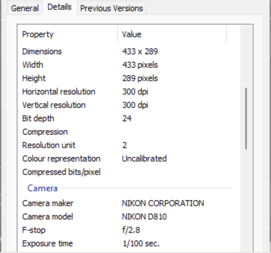The image size is (271, 253).
Task: Select Horizontal resolution 300 dpi value
Action: pos(135,92)
